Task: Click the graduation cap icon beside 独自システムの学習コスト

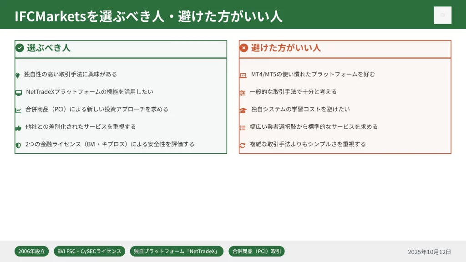Action: coord(243,110)
